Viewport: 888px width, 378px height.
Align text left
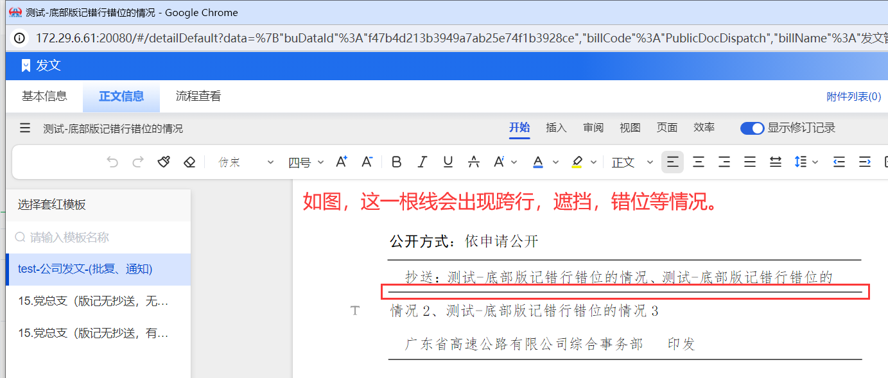tap(672, 162)
